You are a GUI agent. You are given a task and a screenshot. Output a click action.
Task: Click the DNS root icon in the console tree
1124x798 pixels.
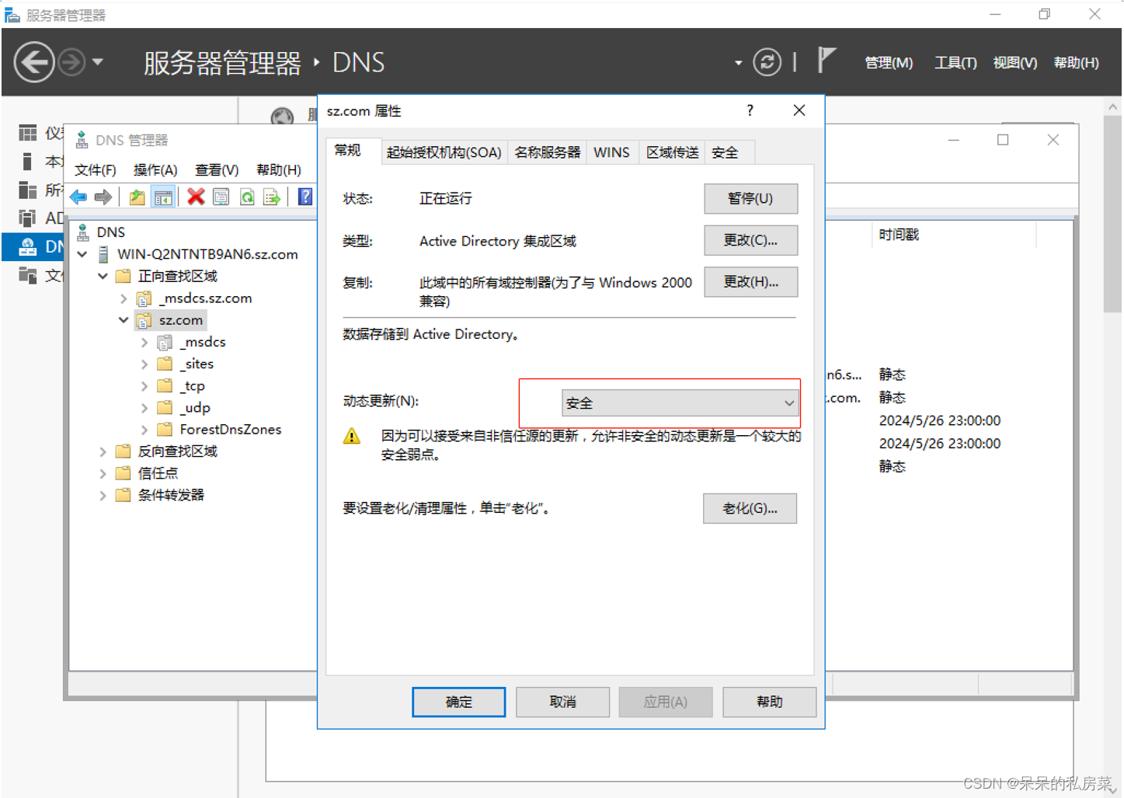83,232
